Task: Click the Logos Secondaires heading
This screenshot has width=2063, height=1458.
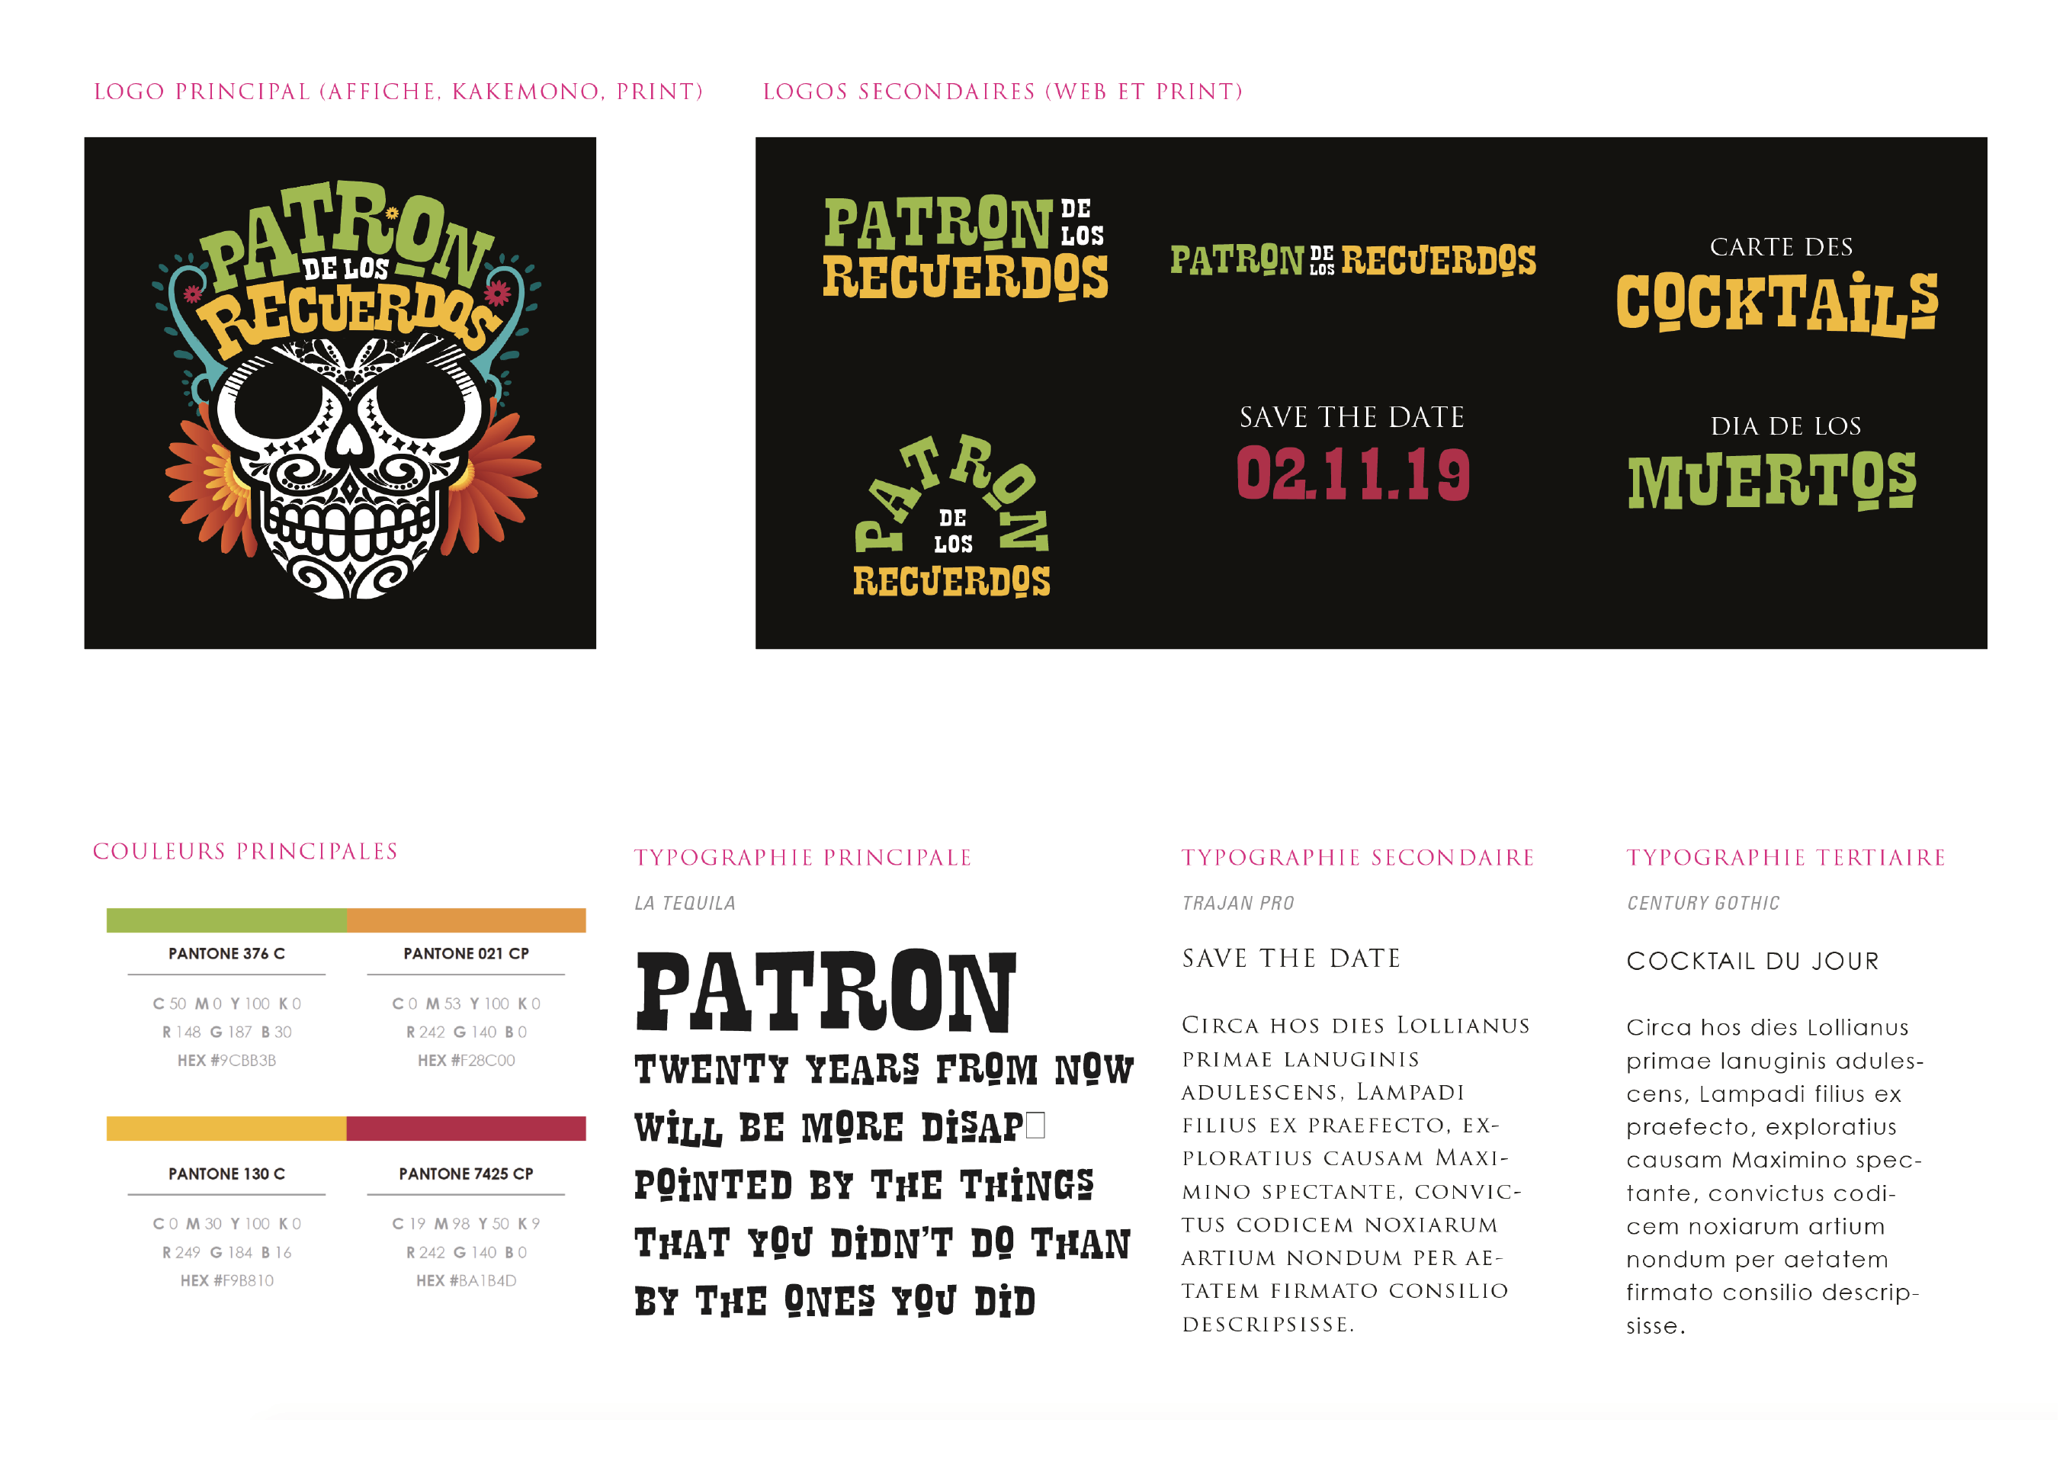Action: [1003, 92]
